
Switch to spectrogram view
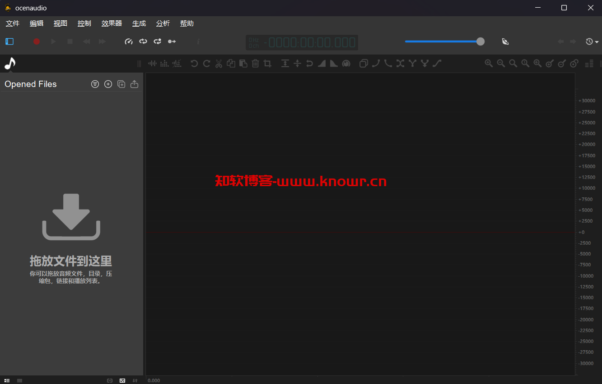coord(165,64)
